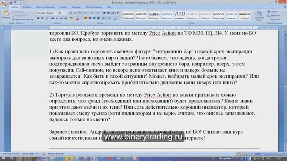Apply the red font color

pyautogui.click(x=78, y=18)
